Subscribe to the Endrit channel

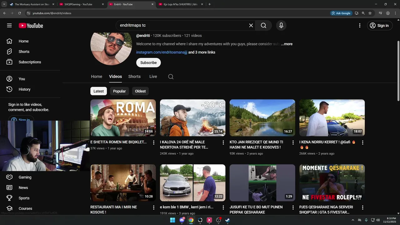[x=148, y=62]
